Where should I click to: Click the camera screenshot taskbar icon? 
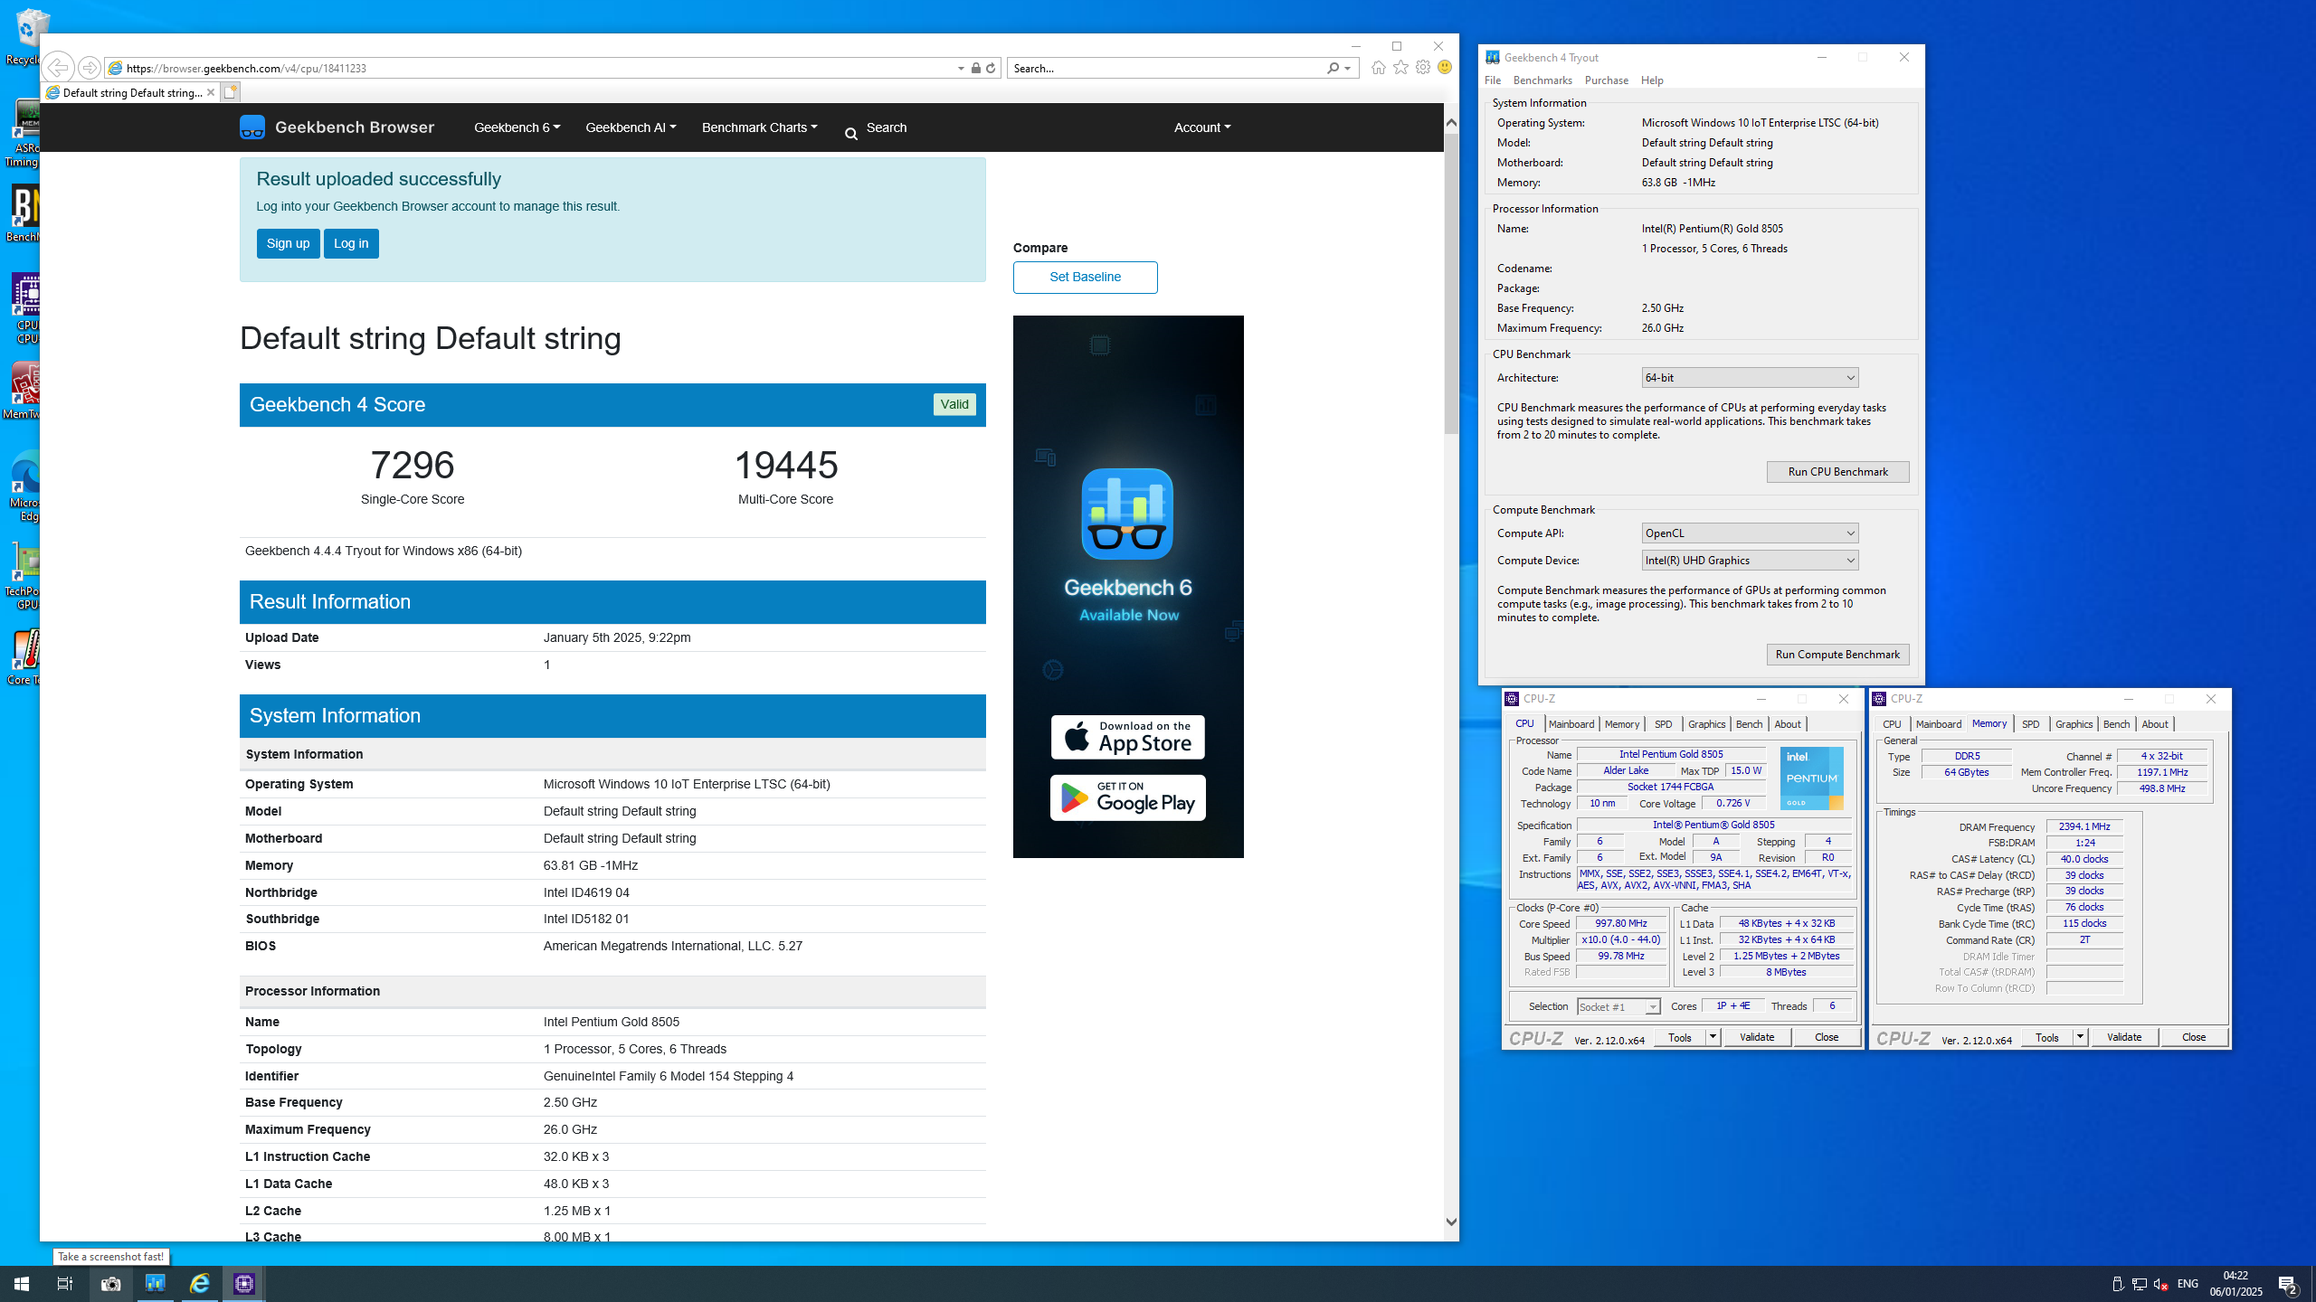(111, 1284)
